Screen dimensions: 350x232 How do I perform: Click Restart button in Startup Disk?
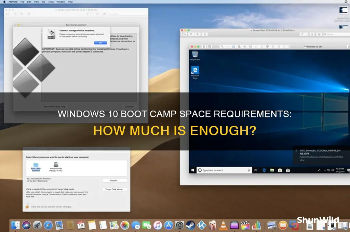coord(115,180)
